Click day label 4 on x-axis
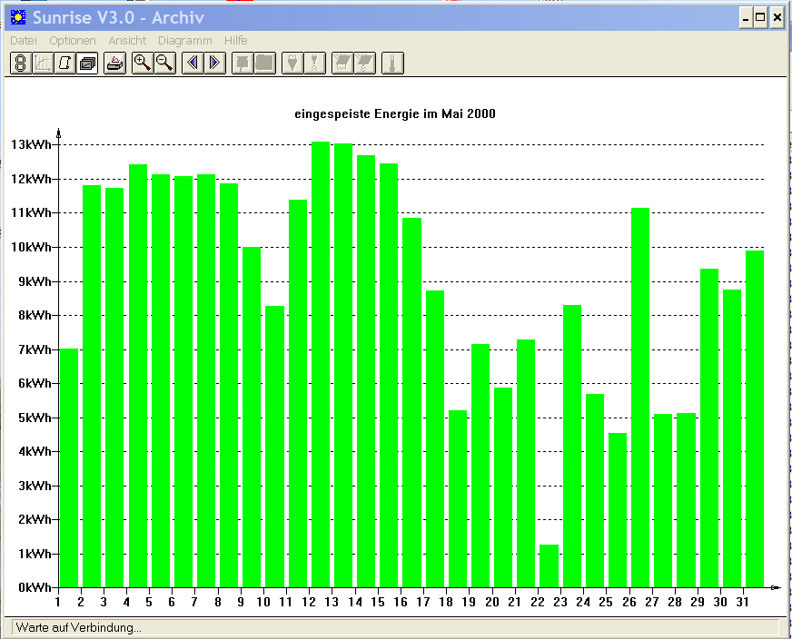The image size is (792, 639). click(126, 602)
